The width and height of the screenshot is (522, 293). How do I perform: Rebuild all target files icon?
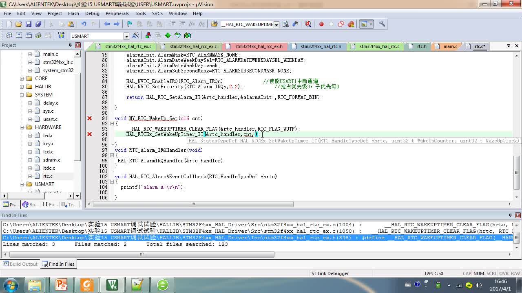point(29,35)
